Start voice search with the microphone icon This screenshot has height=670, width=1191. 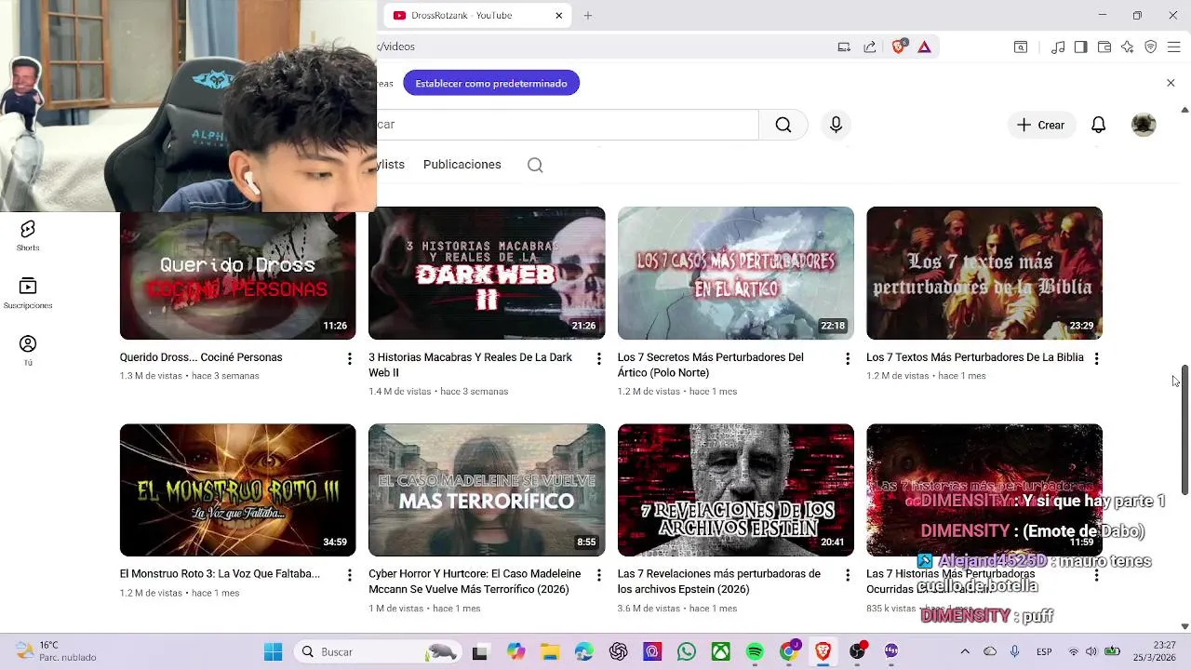pos(836,125)
